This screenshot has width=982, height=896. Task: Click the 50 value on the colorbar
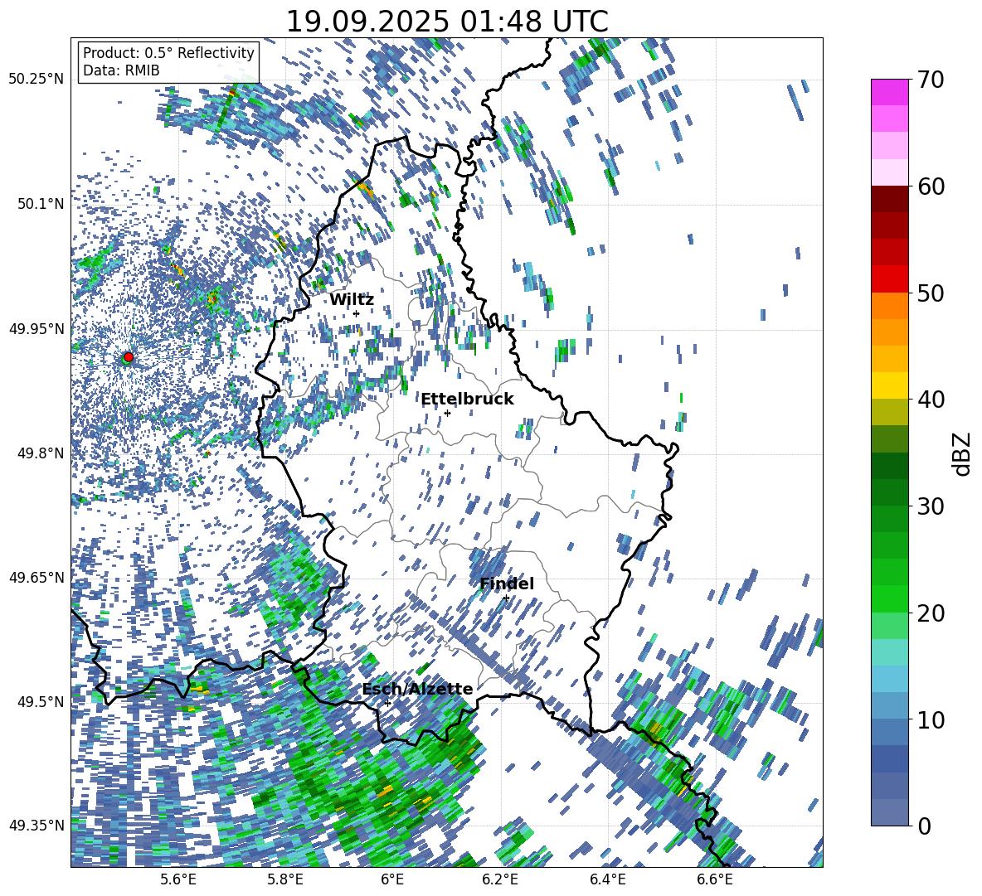click(x=931, y=293)
